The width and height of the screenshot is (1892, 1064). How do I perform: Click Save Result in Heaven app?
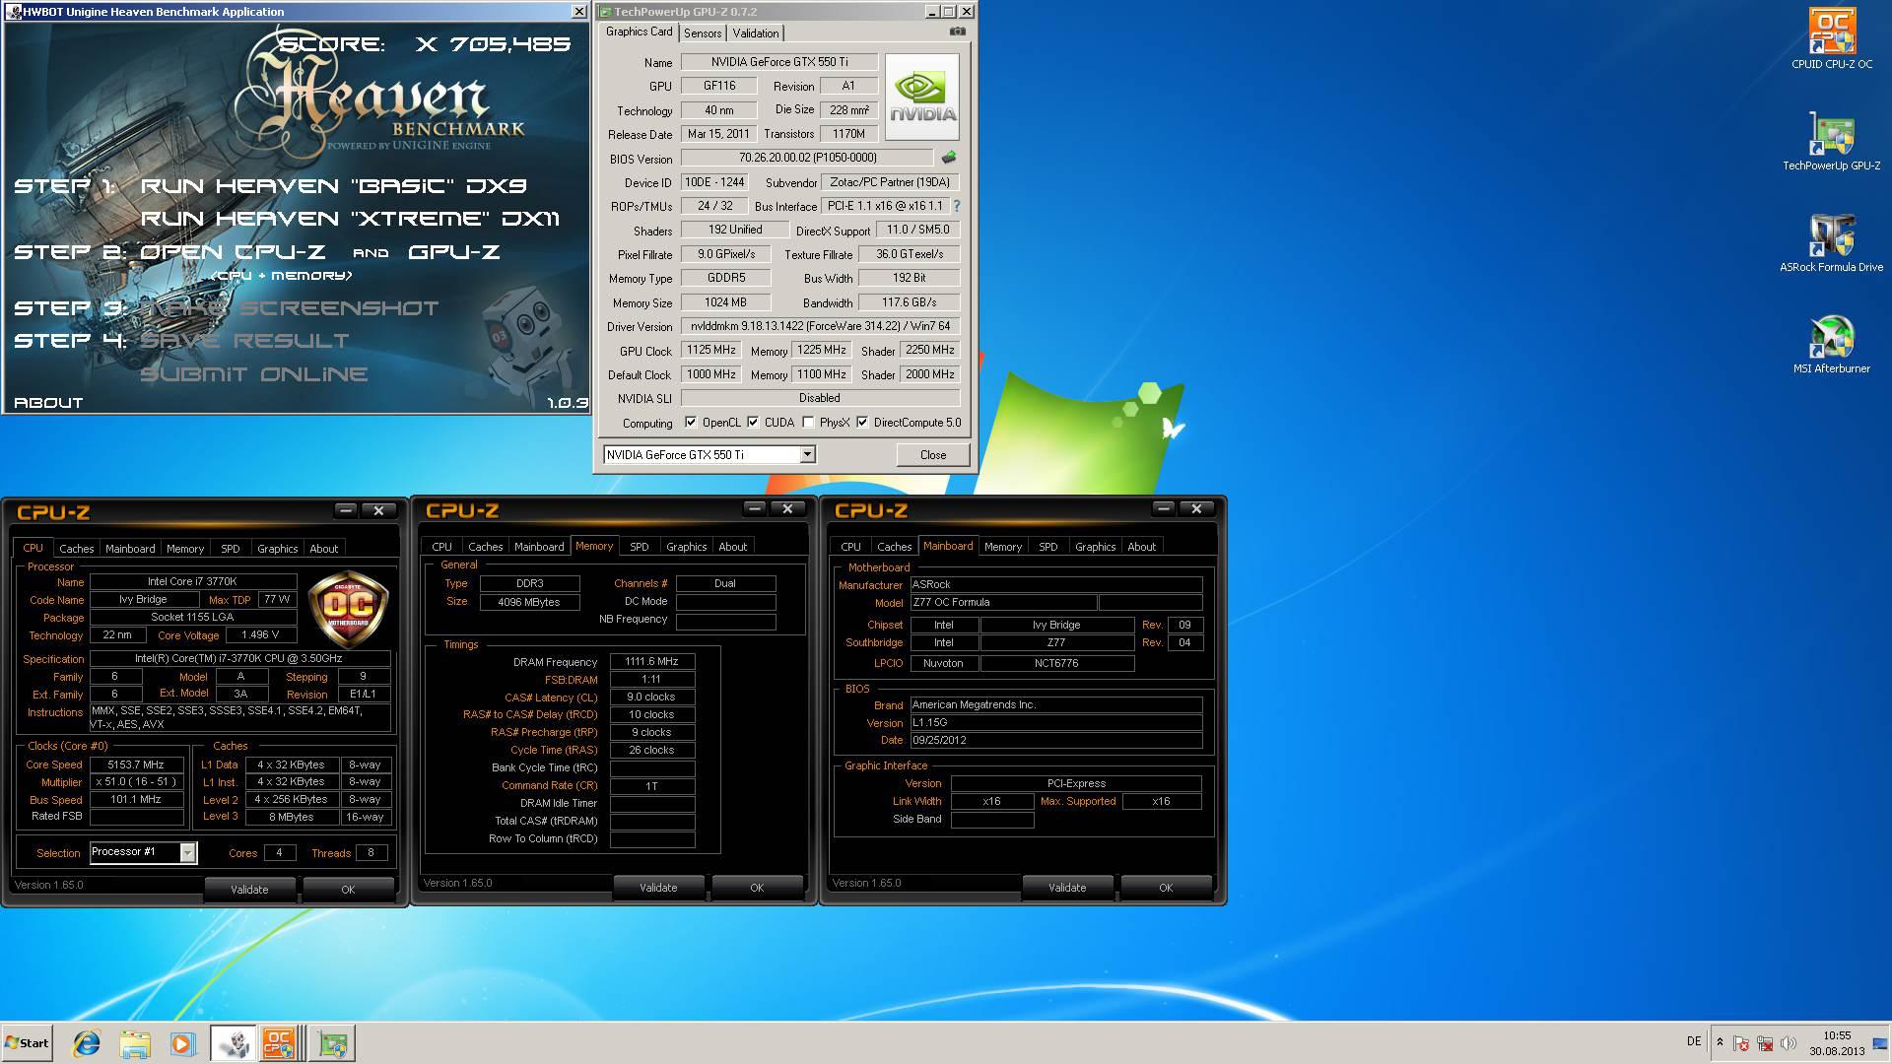tap(244, 341)
